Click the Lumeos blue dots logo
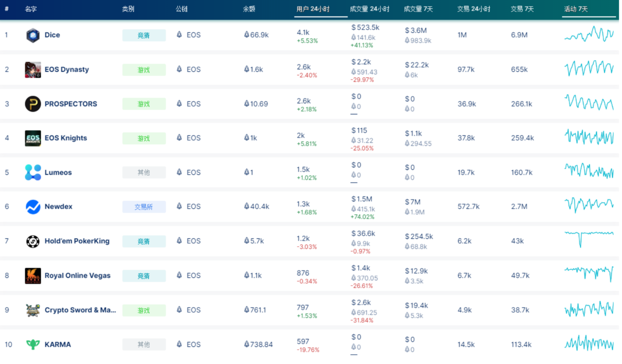Viewport: 622px width, 364px height. pyautogui.click(x=33, y=173)
